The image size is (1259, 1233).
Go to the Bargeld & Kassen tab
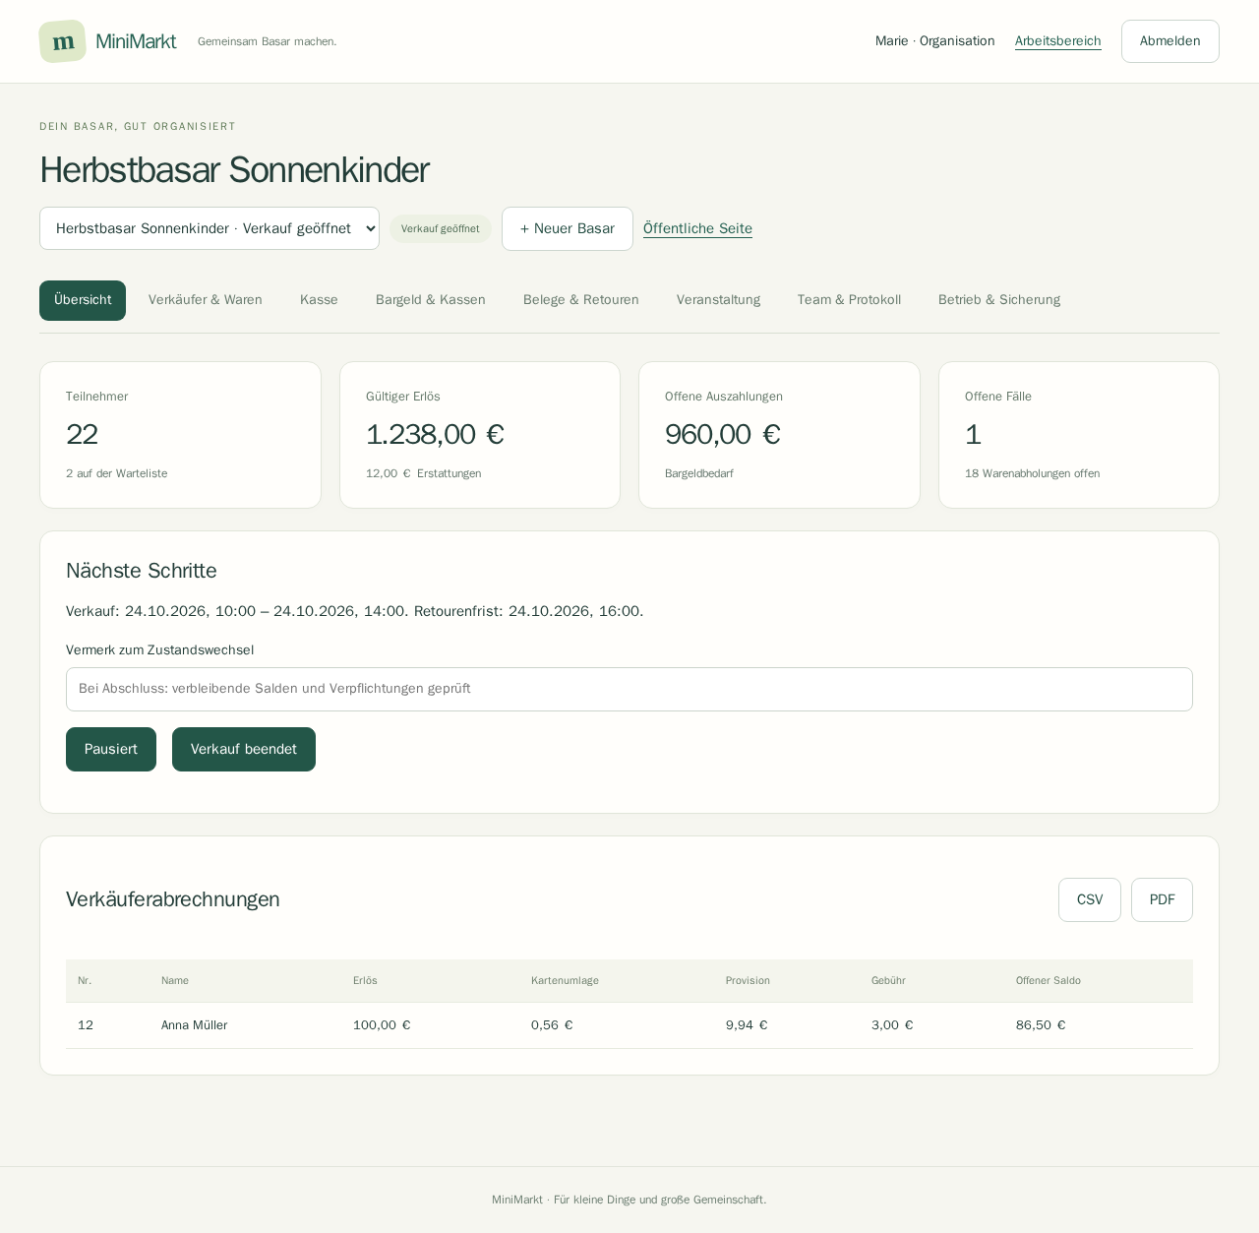(431, 300)
